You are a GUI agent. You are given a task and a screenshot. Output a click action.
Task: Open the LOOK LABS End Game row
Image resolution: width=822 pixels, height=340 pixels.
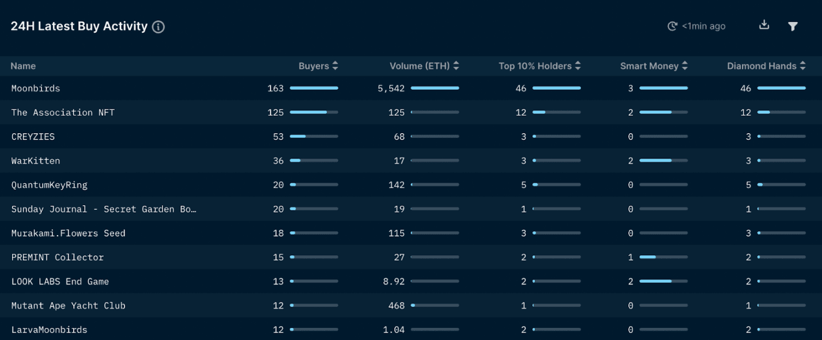60,281
